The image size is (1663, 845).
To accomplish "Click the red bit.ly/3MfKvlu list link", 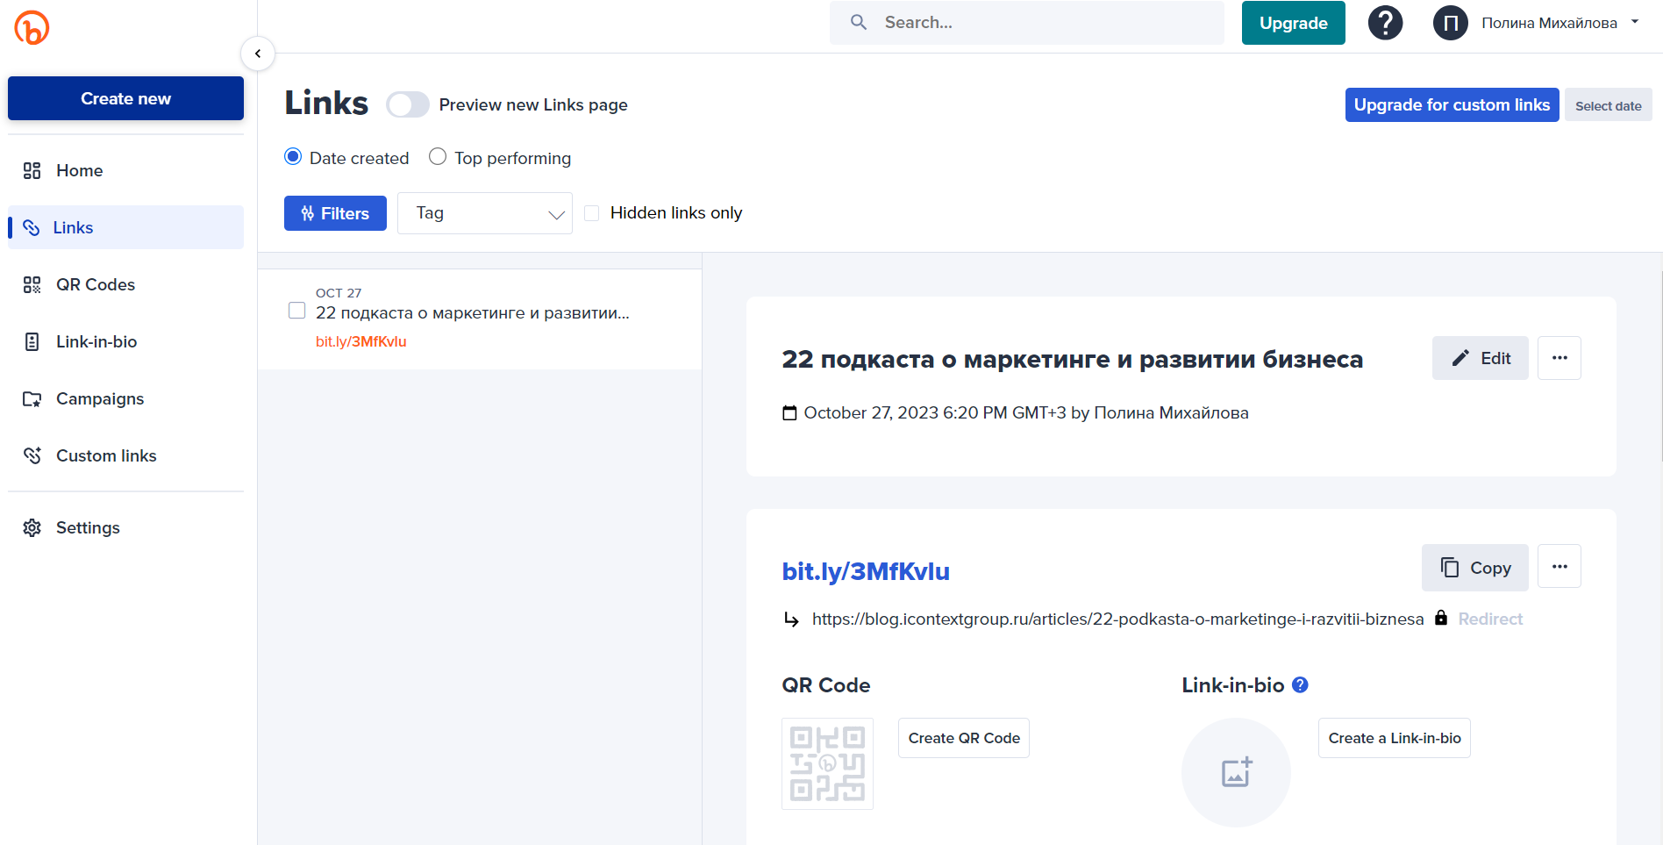I will [360, 341].
